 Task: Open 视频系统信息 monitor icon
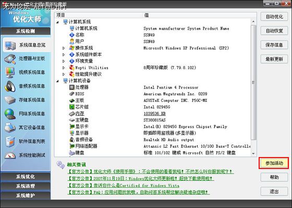coord(10,73)
